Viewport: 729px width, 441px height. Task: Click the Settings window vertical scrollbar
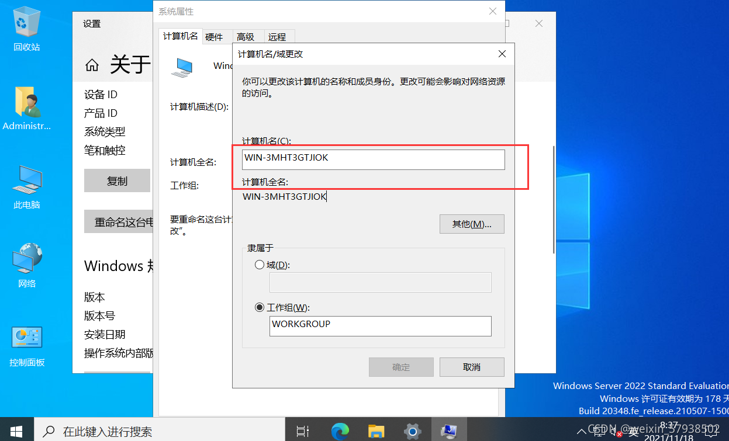(x=554, y=199)
